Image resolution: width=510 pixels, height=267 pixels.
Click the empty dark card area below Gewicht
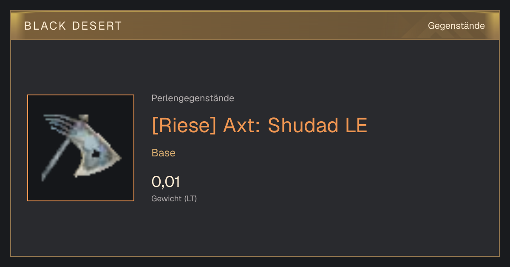(255, 231)
